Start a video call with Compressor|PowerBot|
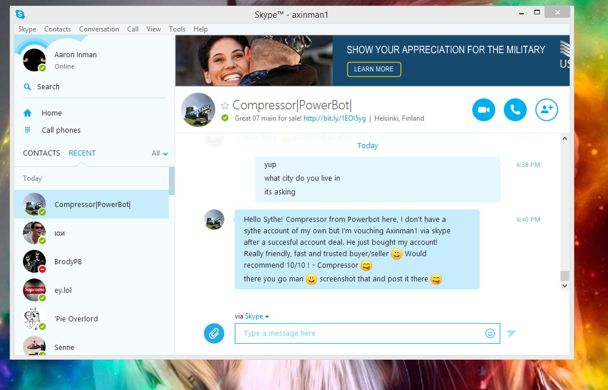 (484, 110)
